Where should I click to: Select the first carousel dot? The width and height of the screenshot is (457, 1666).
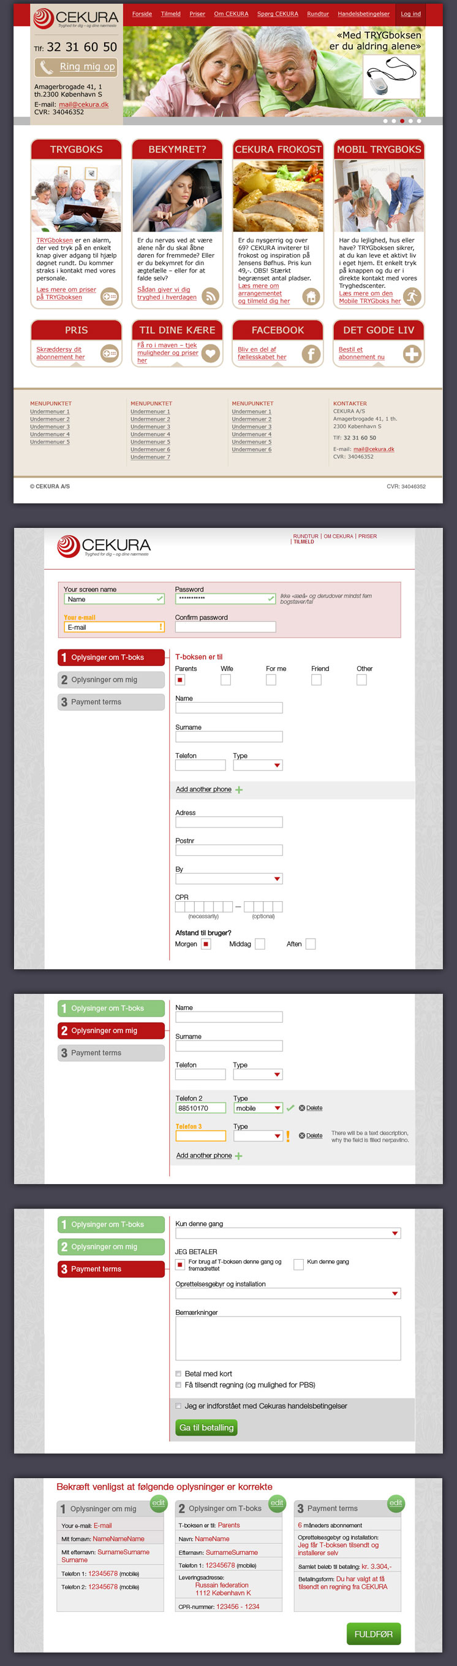(x=385, y=121)
